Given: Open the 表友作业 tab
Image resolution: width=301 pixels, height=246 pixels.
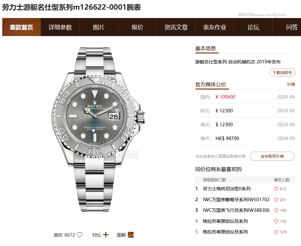Looking at the screenshot, I should point(215,27).
